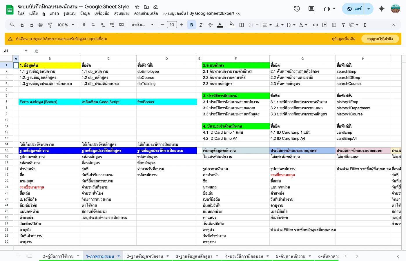Viewport: 406px width, 261px height.
Task: Click the font size input field
Action: pyautogui.click(x=172, y=25)
